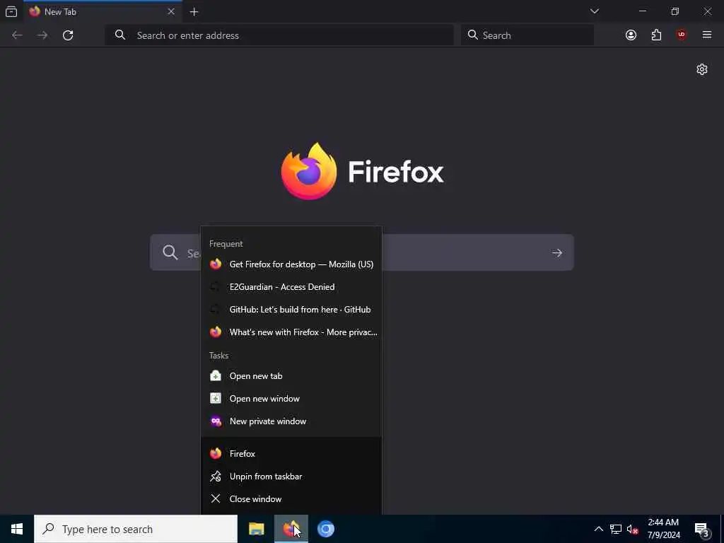The height and width of the screenshot is (543, 724).
Task: Select Close window in jump list
Action: pyautogui.click(x=291, y=498)
